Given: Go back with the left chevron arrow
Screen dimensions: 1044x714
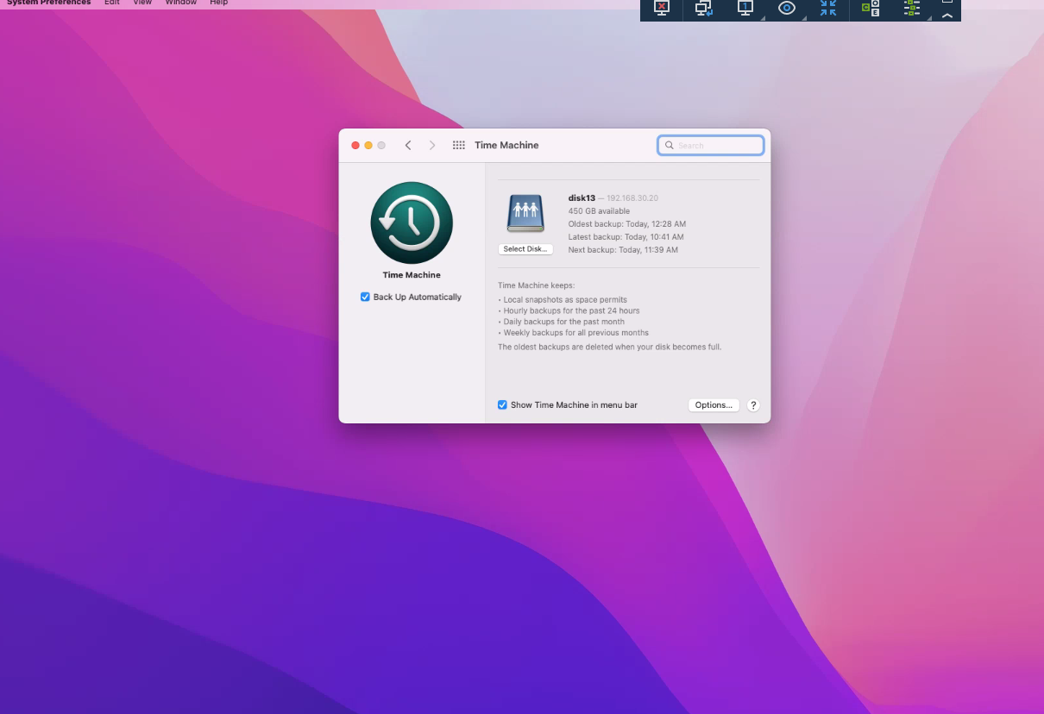Looking at the screenshot, I should point(408,146).
